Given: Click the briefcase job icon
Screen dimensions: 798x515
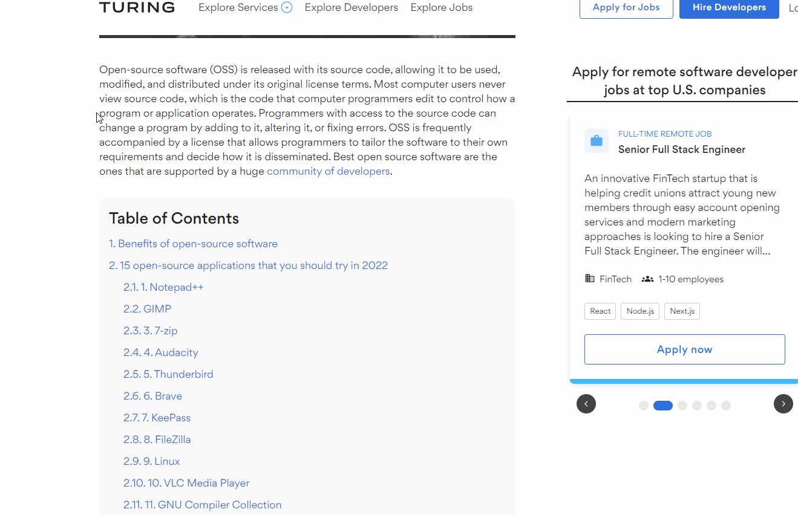Looking at the screenshot, I should pyautogui.click(x=597, y=141).
